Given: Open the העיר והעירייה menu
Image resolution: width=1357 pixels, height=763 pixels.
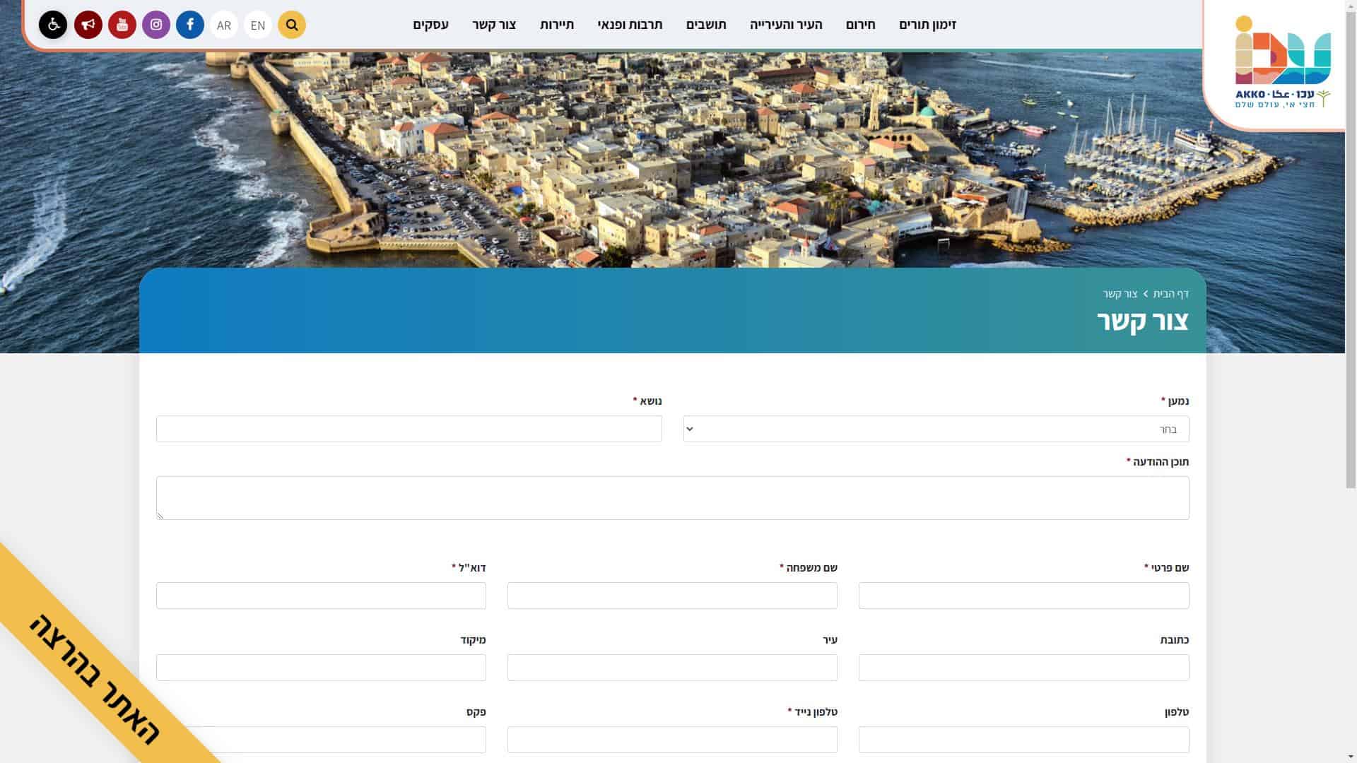Looking at the screenshot, I should click(786, 25).
